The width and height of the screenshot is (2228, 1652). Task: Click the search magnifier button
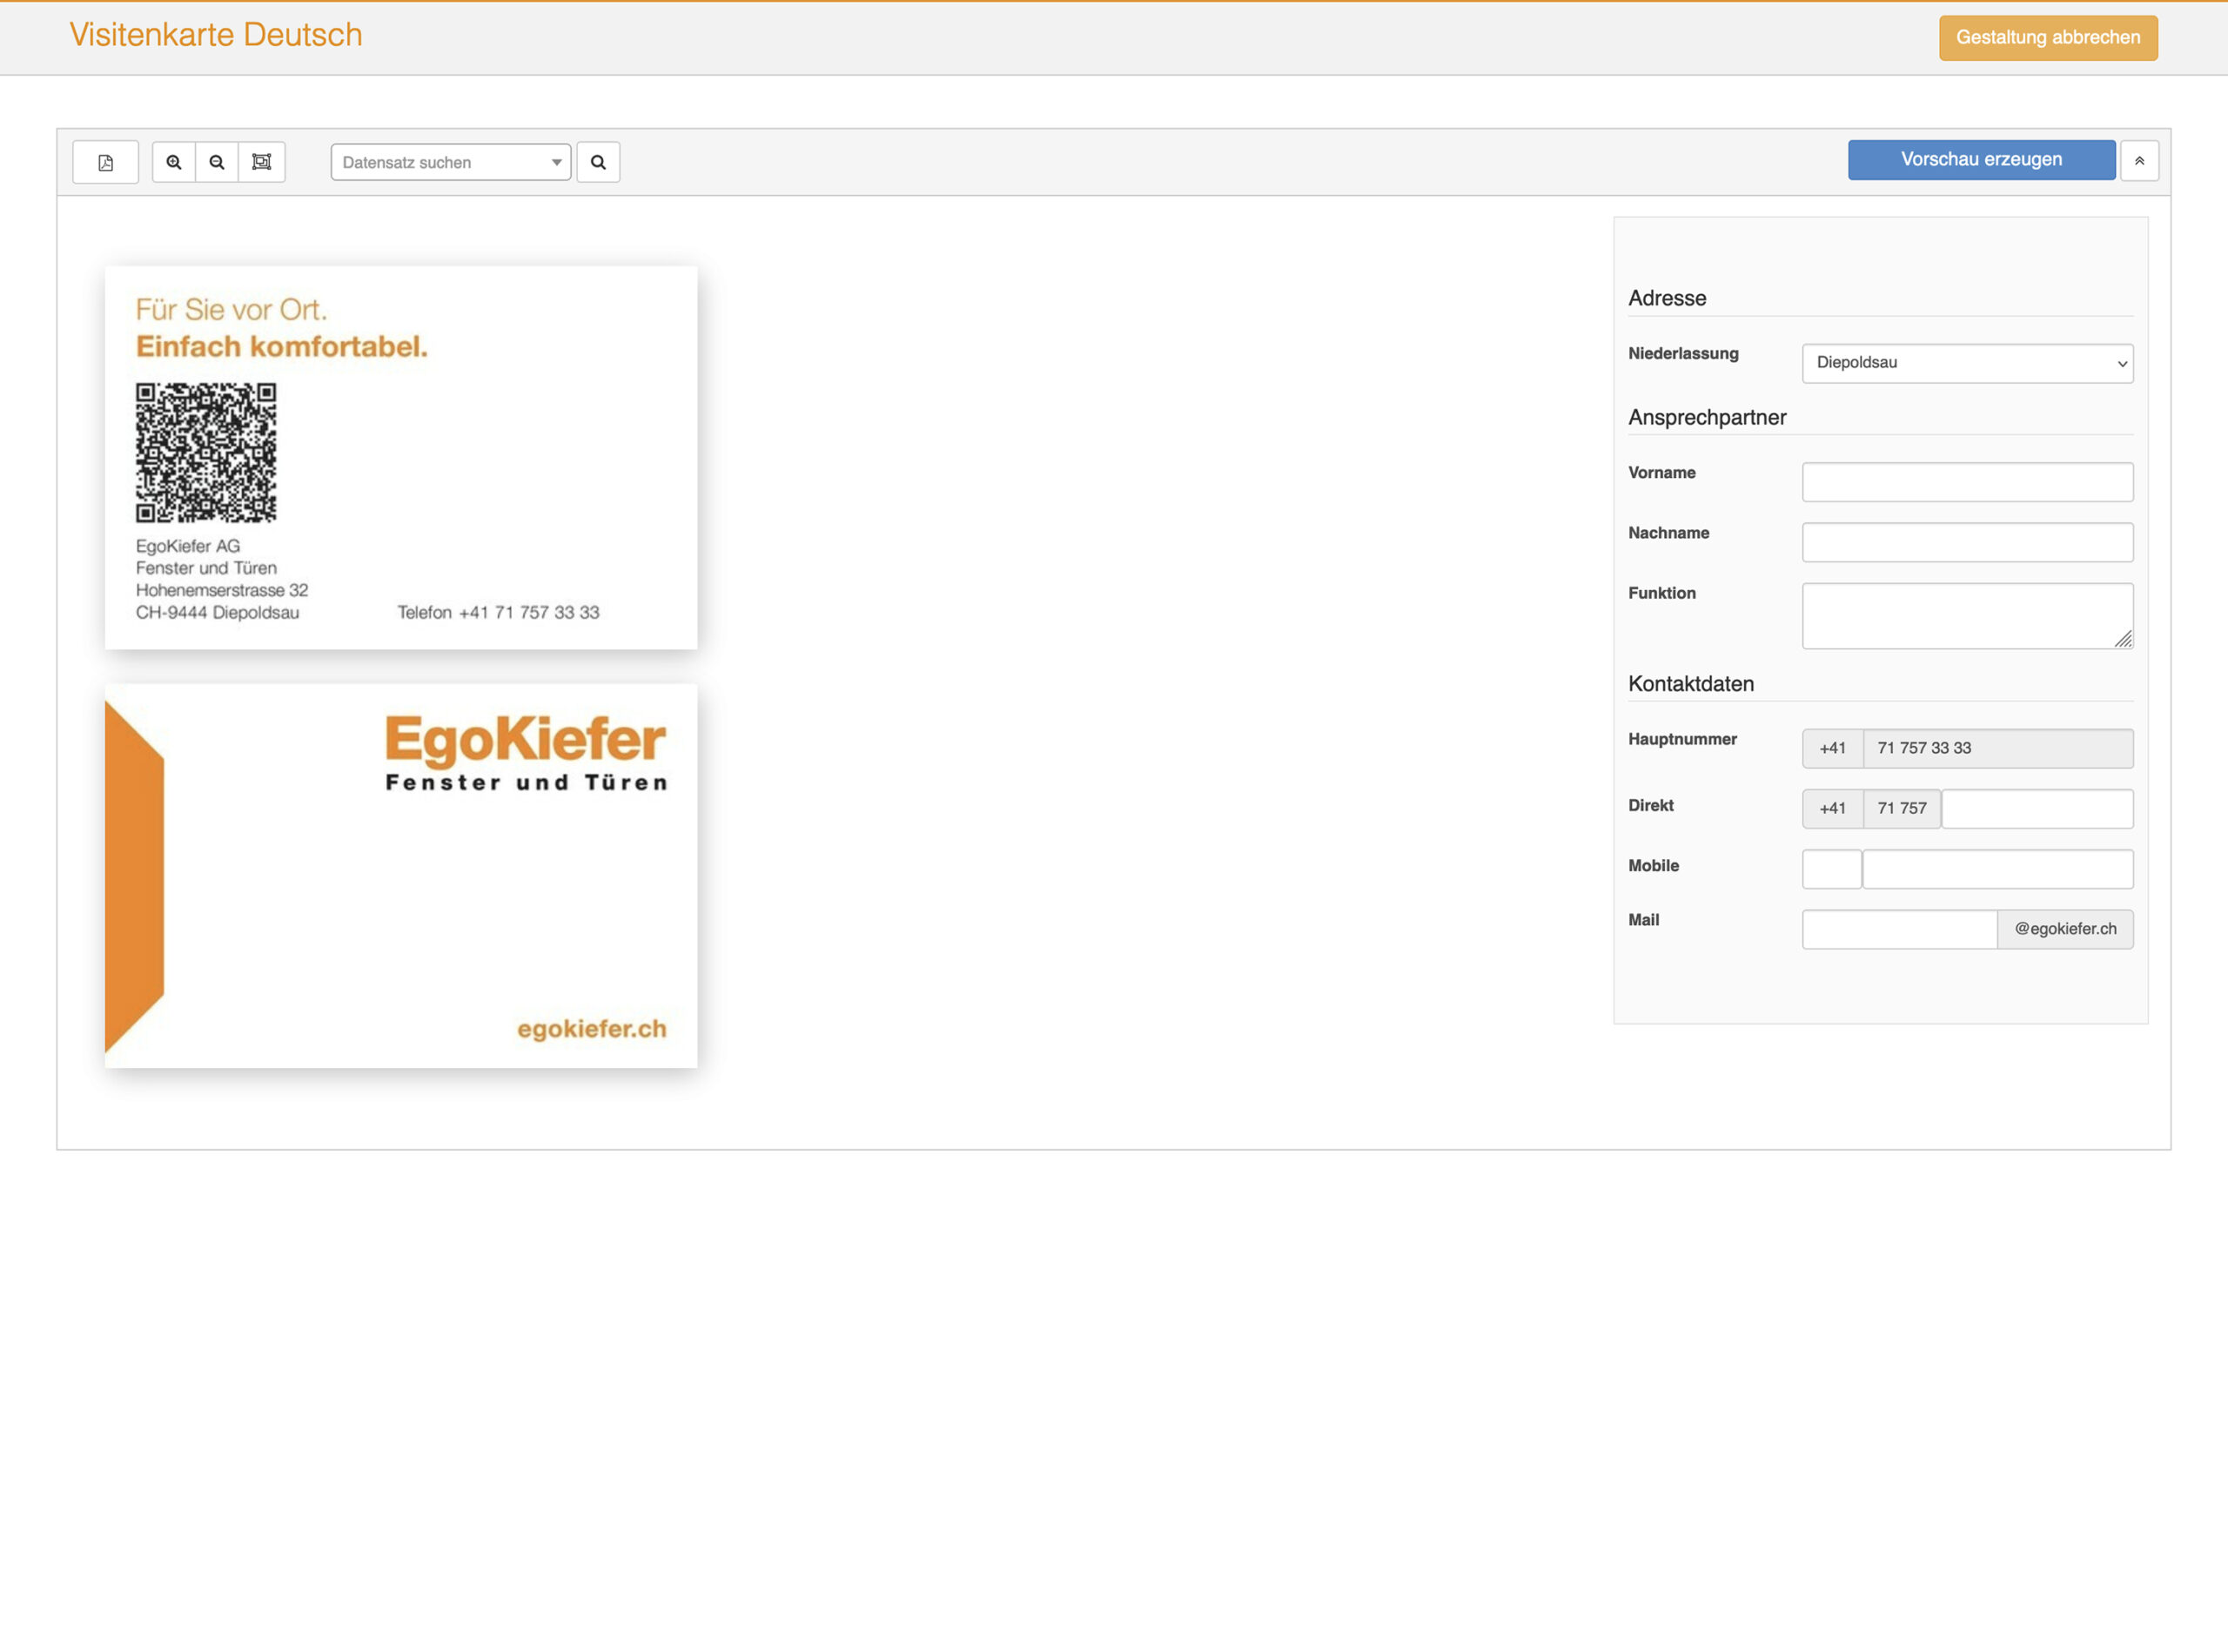tap(598, 162)
